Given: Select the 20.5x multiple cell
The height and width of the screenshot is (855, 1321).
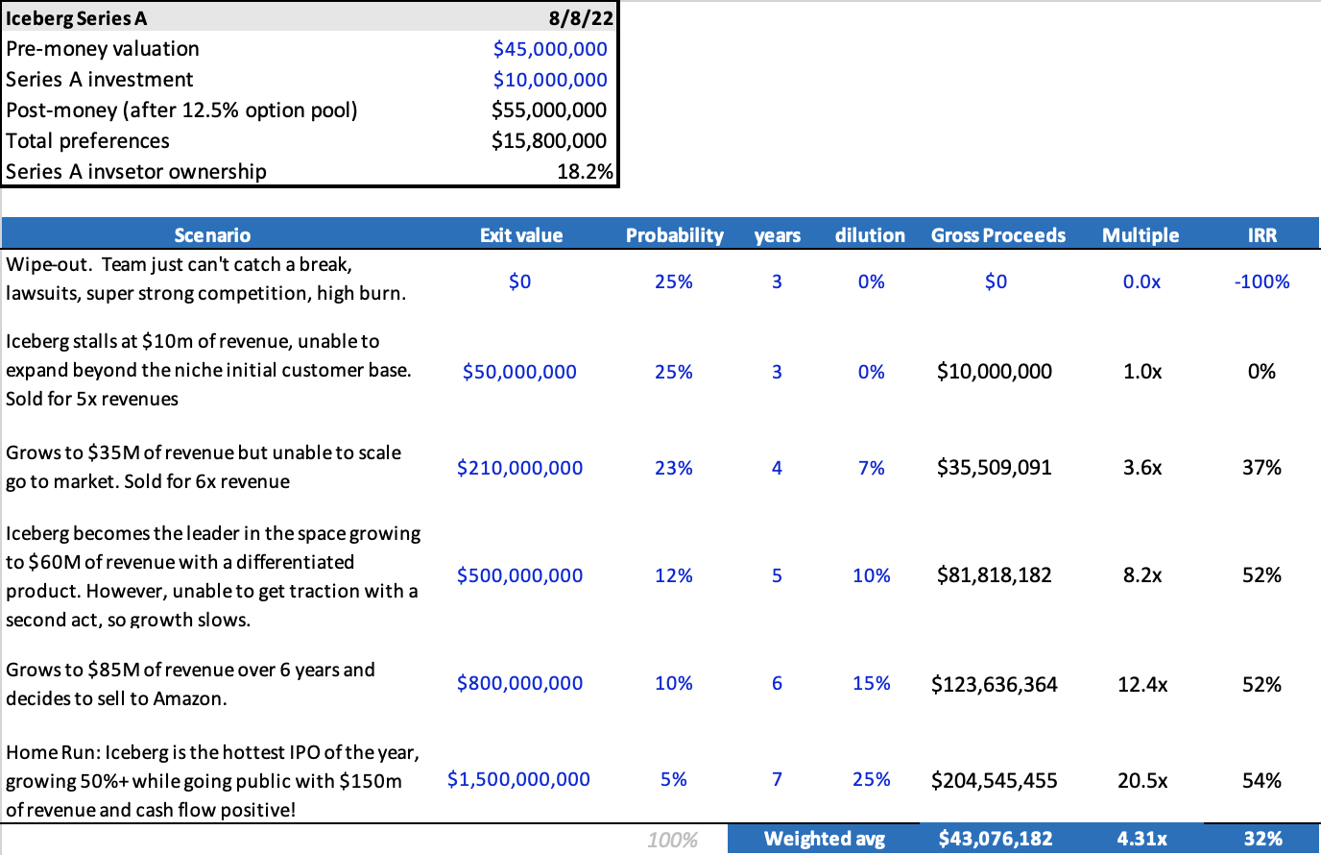Looking at the screenshot, I should [x=1141, y=781].
